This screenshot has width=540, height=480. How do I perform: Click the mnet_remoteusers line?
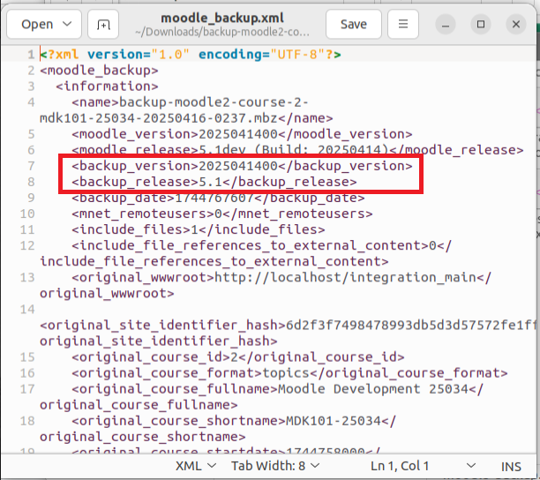click(x=222, y=214)
